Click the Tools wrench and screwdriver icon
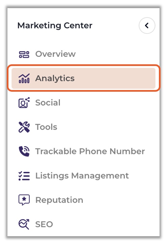 24,127
